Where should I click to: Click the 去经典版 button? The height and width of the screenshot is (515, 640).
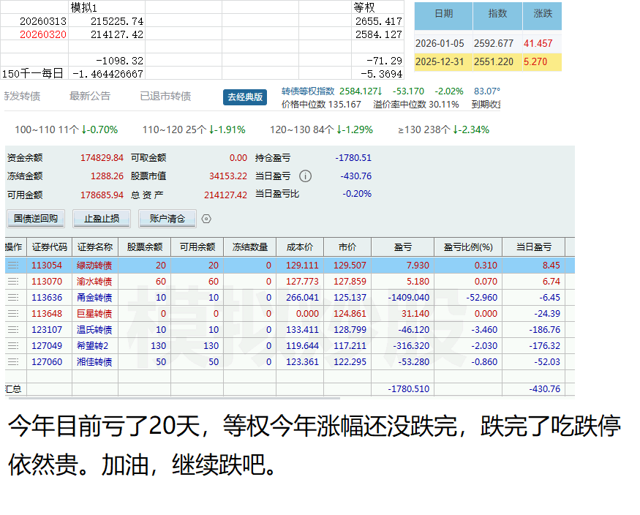coord(245,97)
